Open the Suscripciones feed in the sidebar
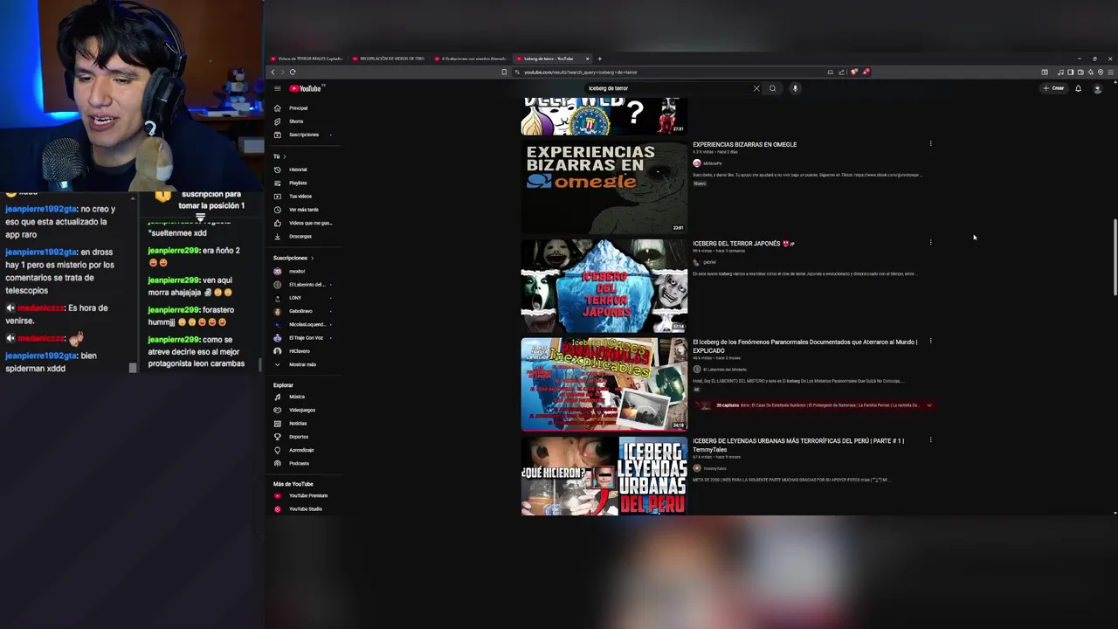This screenshot has height=629, width=1118. click(302, 135)
